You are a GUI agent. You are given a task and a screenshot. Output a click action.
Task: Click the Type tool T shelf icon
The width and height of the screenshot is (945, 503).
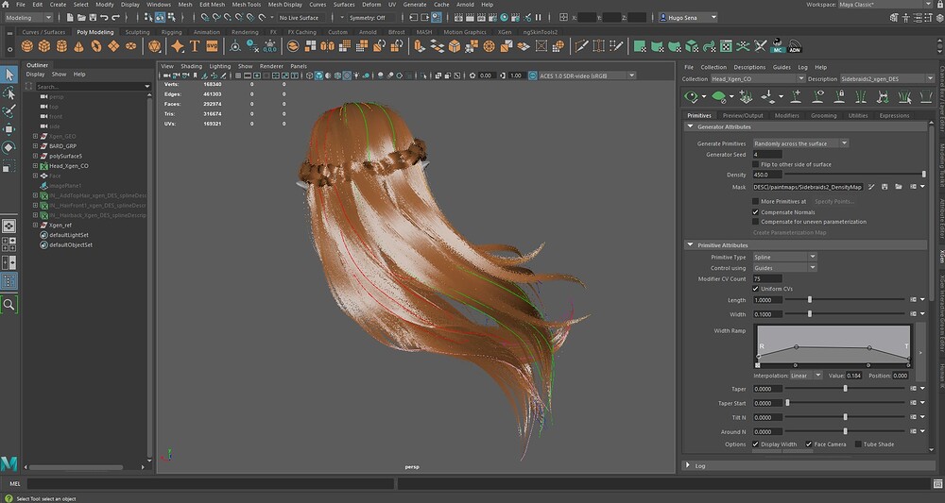[x=195, y=45]
